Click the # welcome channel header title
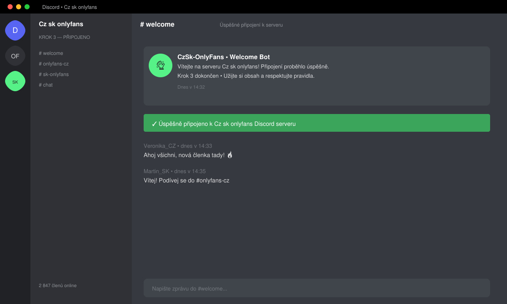Viewport: 507px width, 304px height. point(157,24)
